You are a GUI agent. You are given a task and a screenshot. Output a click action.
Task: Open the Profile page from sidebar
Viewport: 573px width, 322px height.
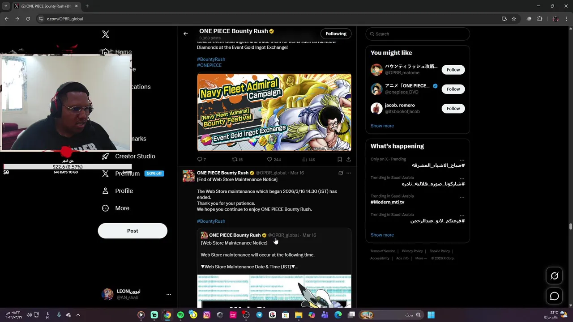117,191
